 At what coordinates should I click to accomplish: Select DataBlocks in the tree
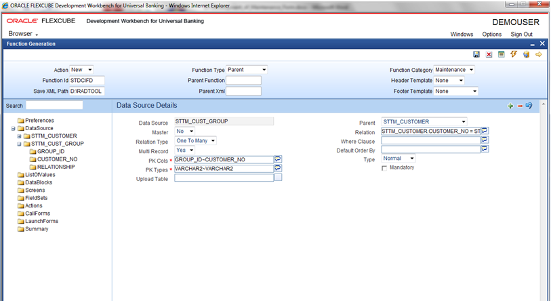[39, 182]
